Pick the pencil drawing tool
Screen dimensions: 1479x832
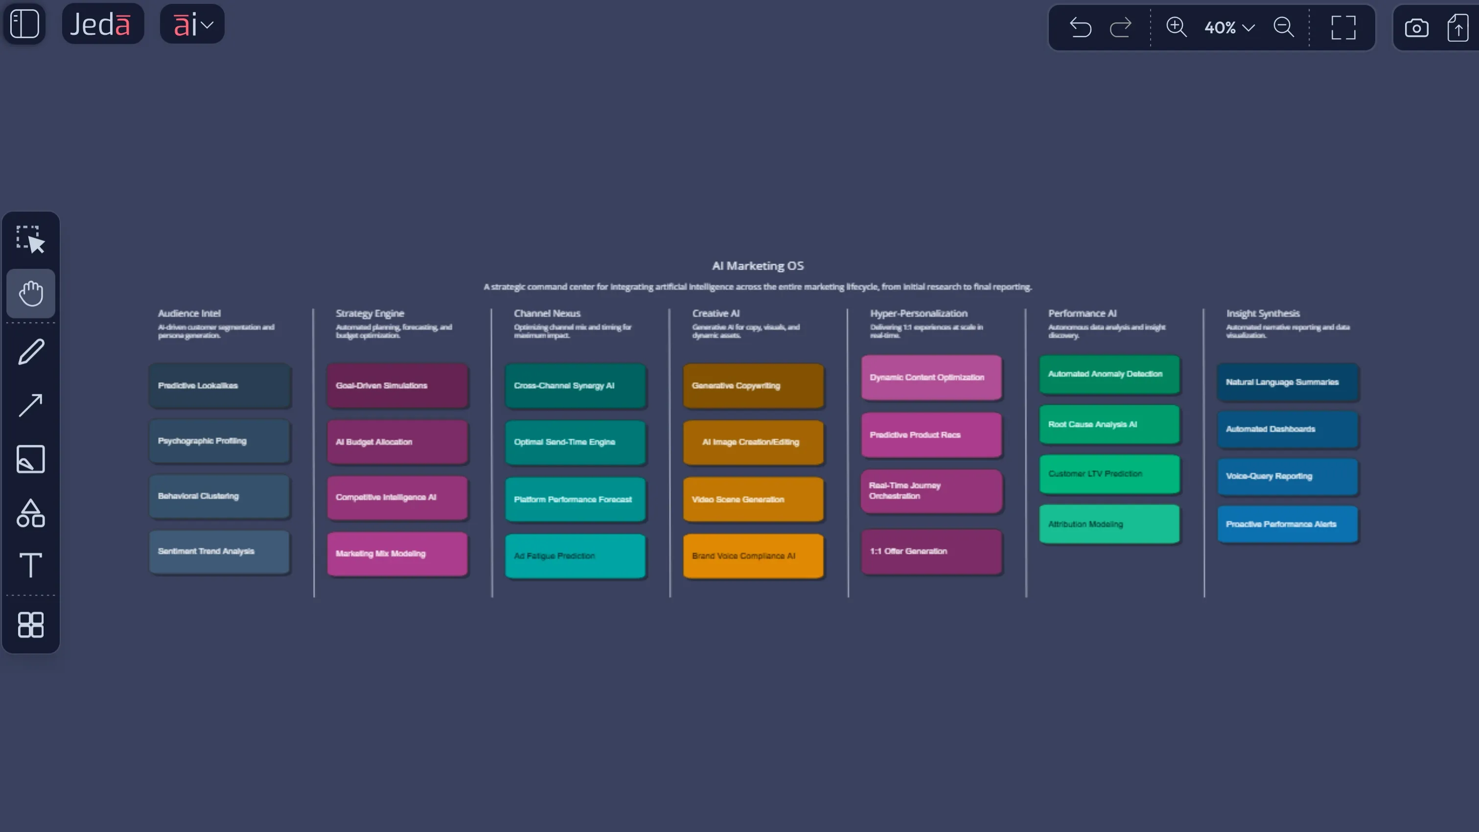click(x=30, y=351)
